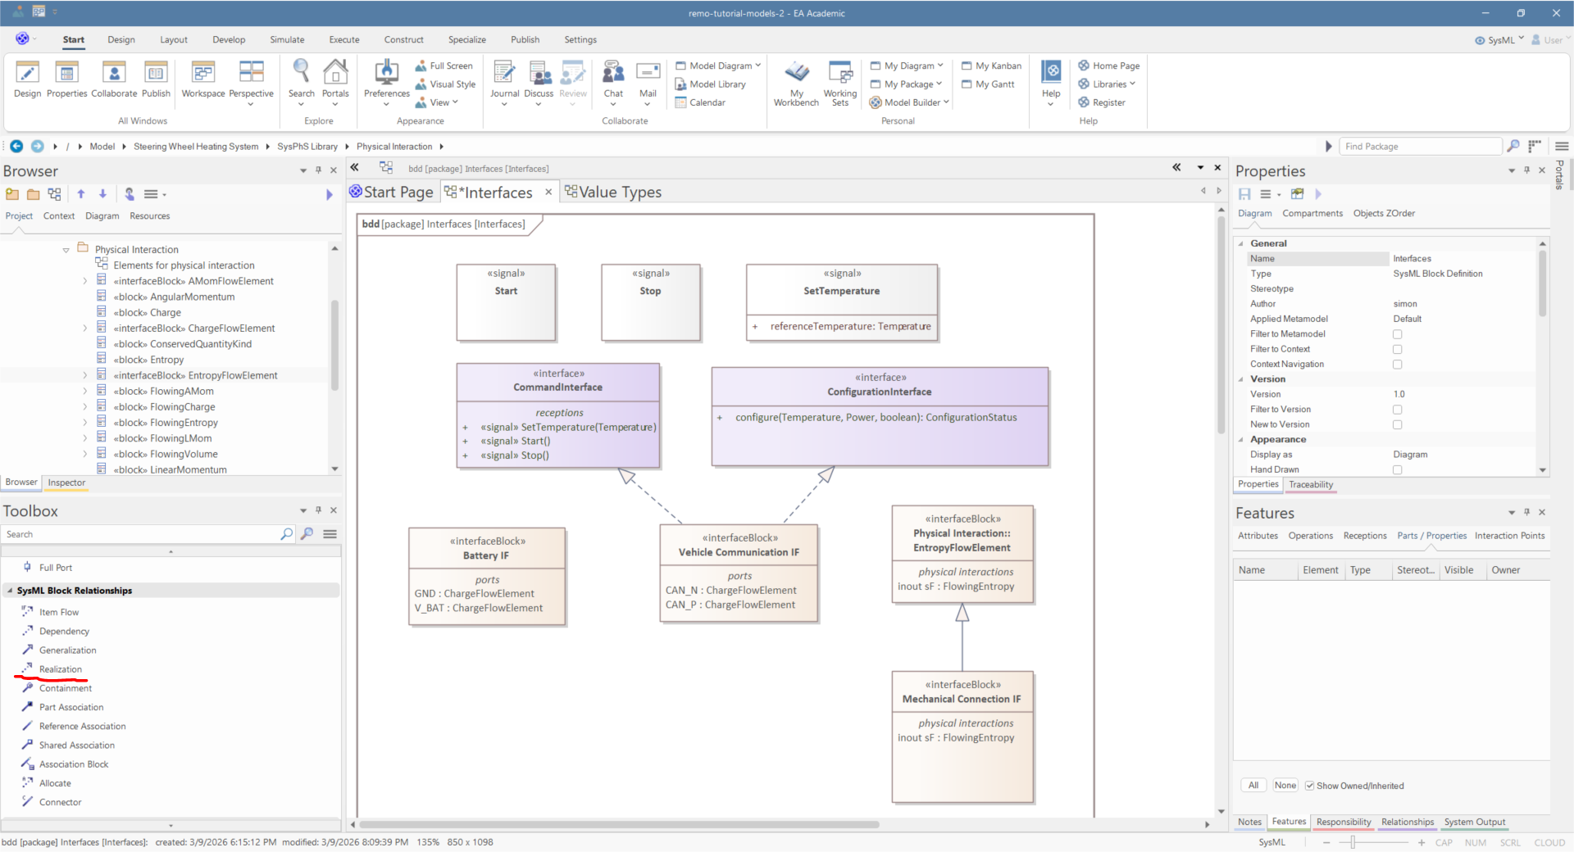Select the Generalization tool in Toolbox

(67, 650)
